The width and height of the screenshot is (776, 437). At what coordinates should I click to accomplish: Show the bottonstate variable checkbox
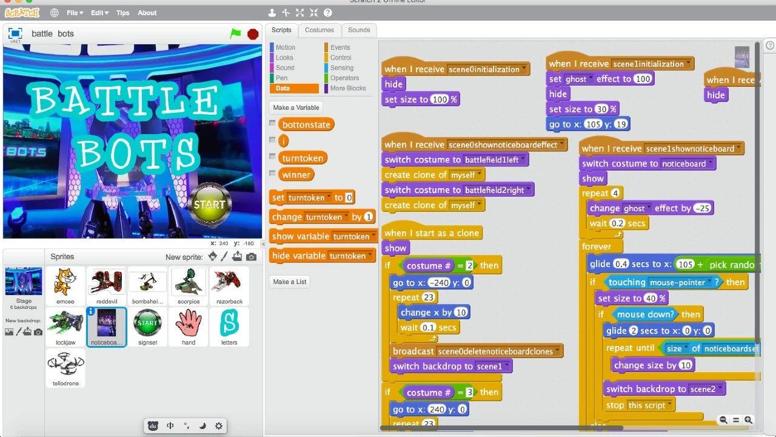[x=272, y=124]
